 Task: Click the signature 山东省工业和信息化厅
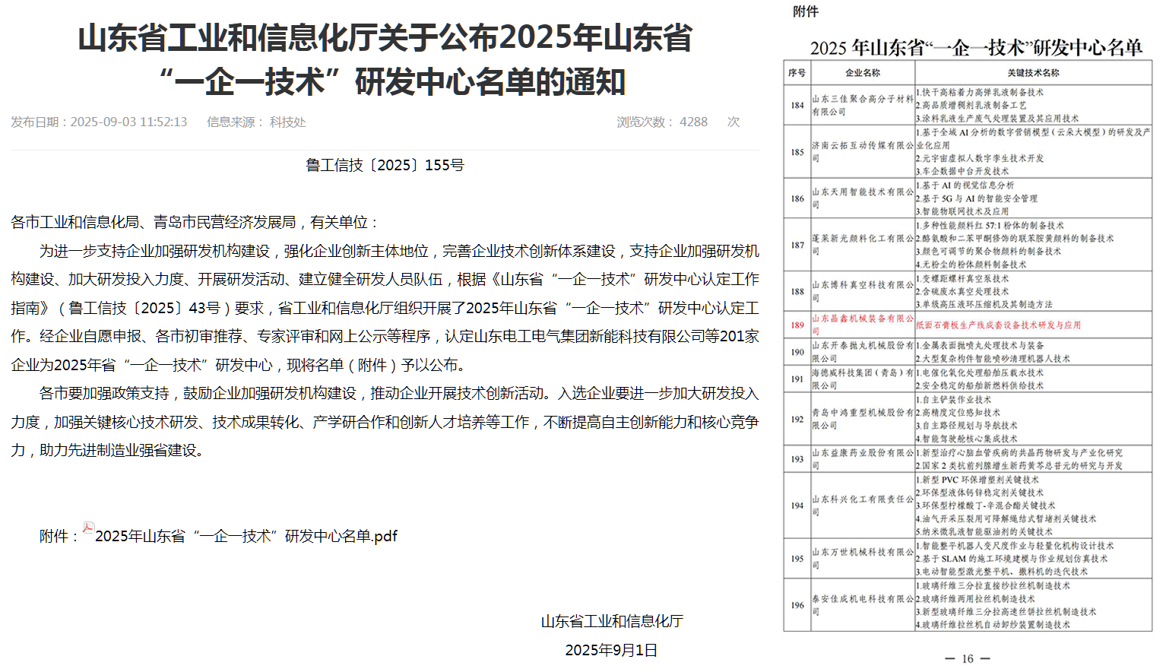pos(612,622)
